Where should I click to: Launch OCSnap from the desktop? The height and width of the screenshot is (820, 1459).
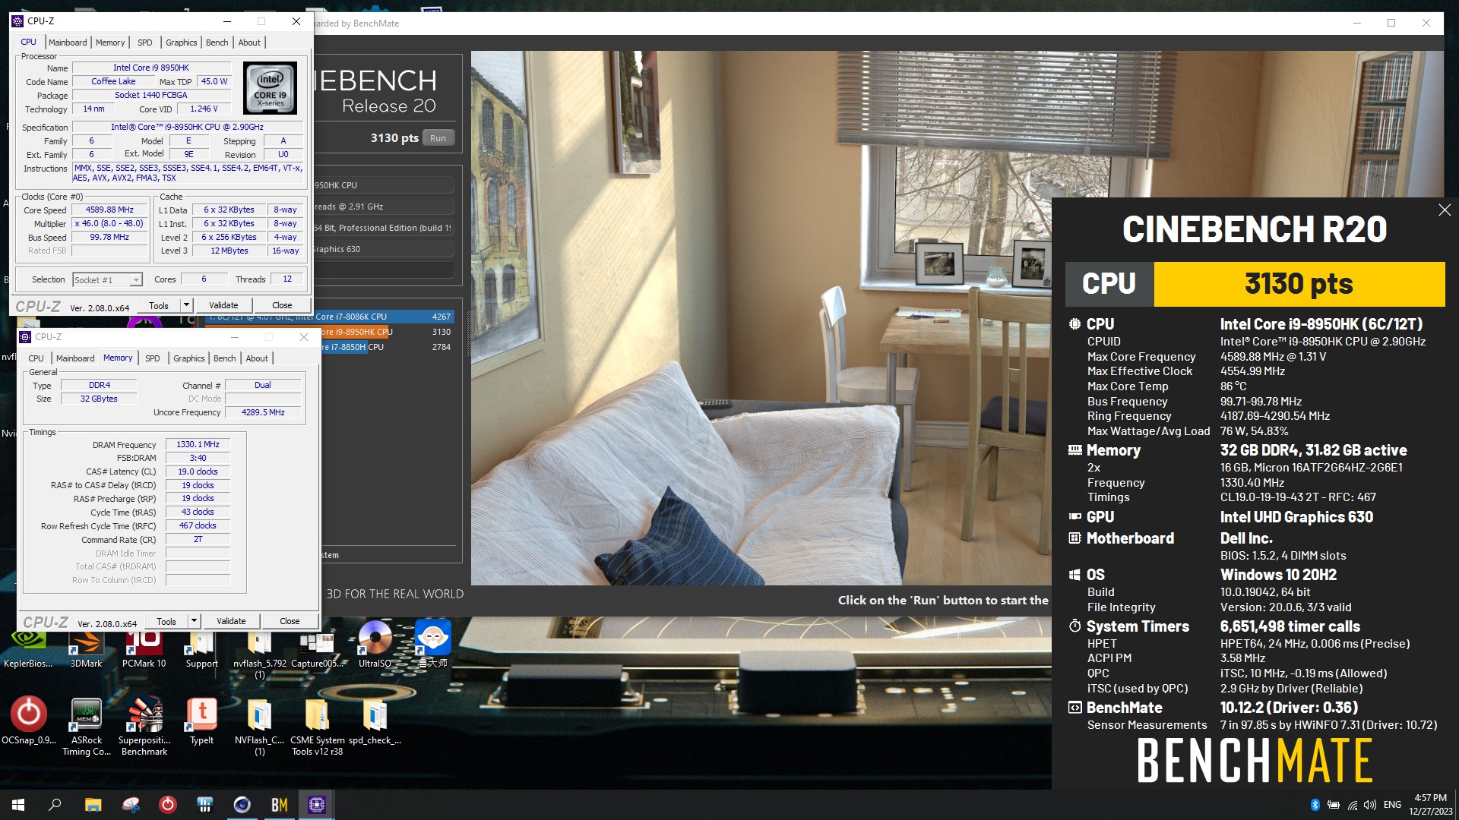pos(29,720)
